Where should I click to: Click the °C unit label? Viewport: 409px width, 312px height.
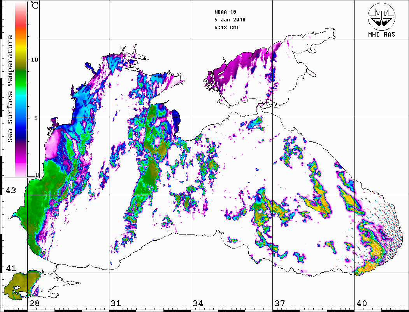pos(34,5)
